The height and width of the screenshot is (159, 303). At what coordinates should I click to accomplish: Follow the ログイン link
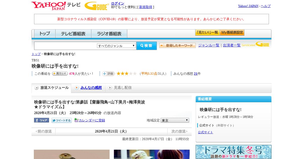click(118, 3)
